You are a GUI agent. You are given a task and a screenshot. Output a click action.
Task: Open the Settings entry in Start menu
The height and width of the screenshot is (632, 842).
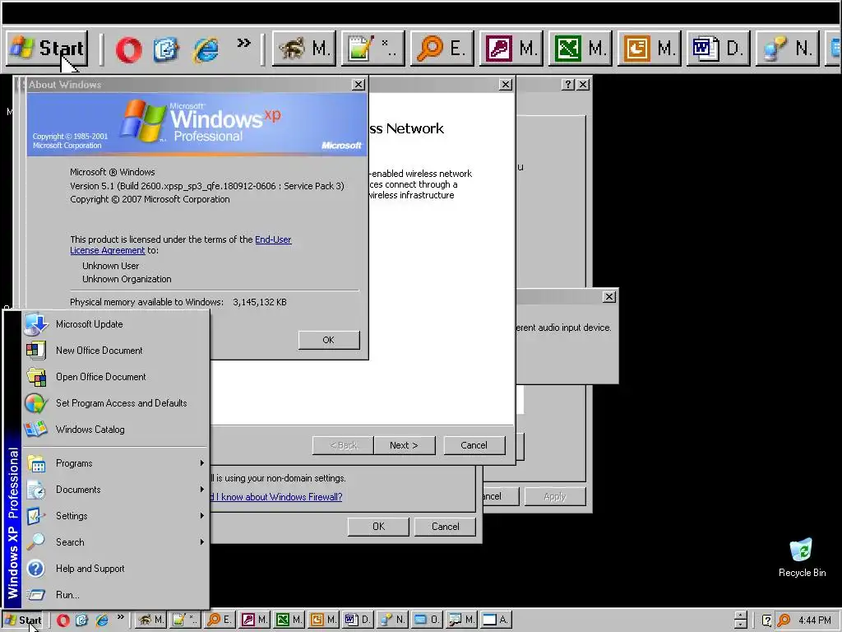click(x=115, y=516)
